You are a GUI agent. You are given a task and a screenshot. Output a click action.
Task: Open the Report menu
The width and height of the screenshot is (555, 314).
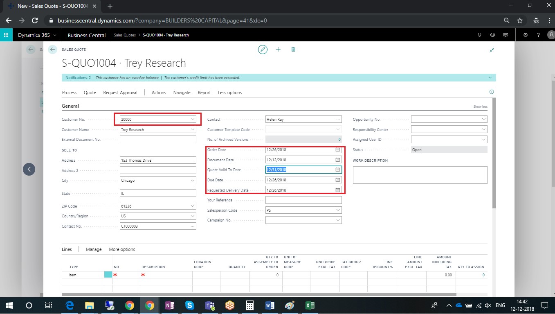[204, 93]
